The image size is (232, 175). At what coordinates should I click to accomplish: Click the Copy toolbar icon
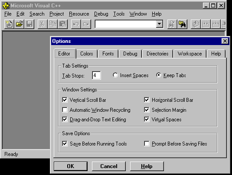click(x=52, y=24)
